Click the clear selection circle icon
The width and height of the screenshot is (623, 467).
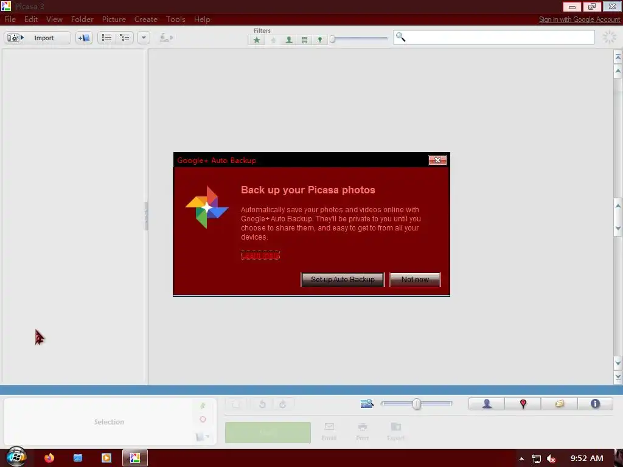(x=203, y=420)
